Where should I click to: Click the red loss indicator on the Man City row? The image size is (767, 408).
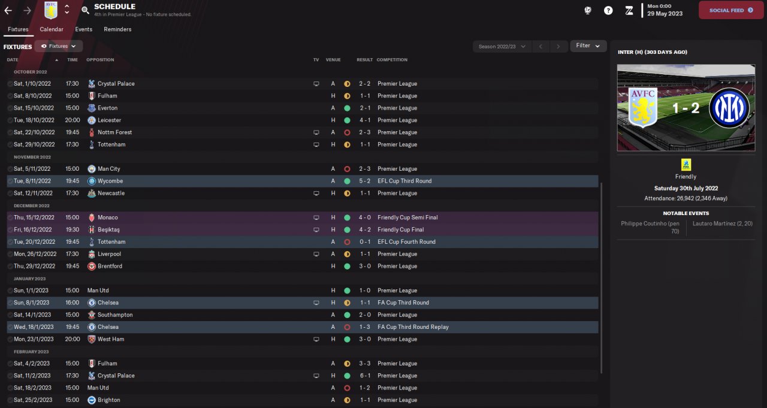(x=347, y=169)
